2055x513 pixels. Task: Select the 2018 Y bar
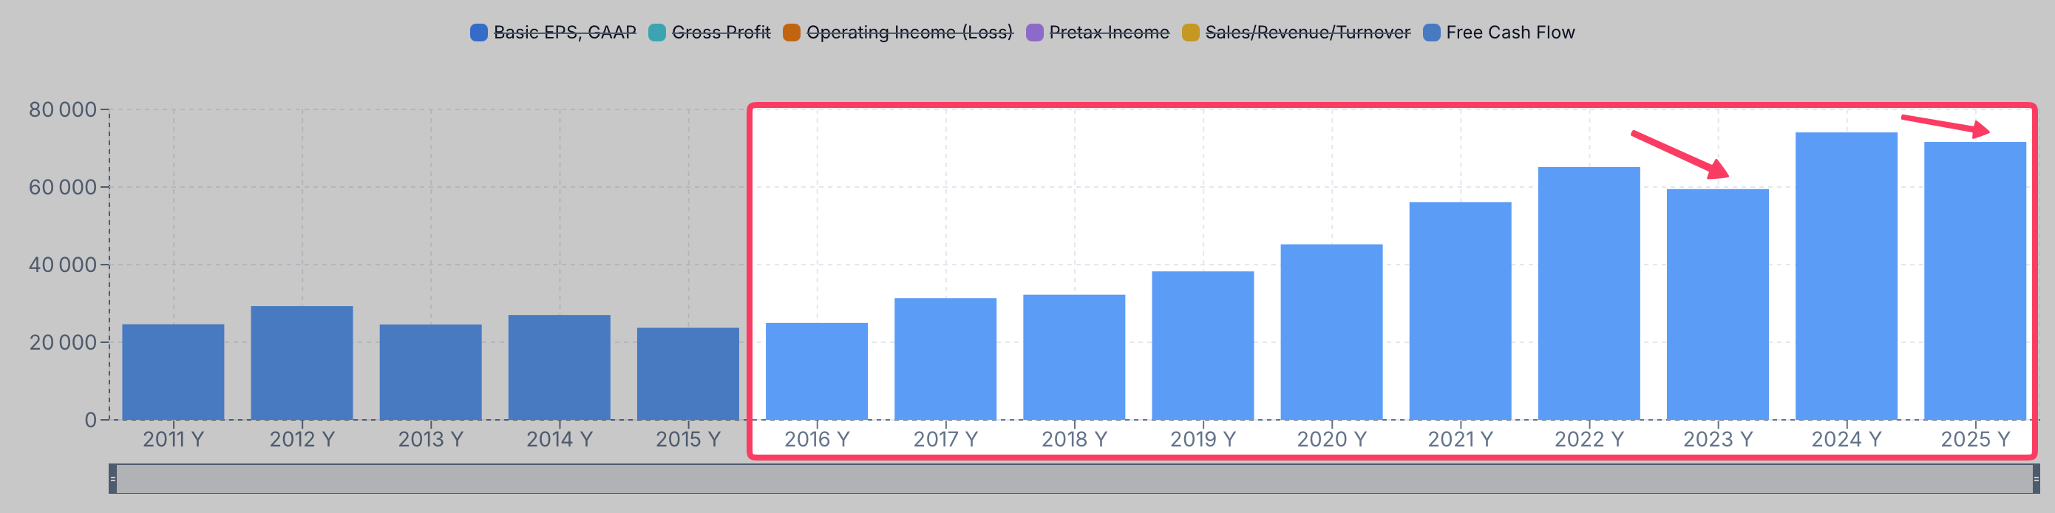[1074, 358]
